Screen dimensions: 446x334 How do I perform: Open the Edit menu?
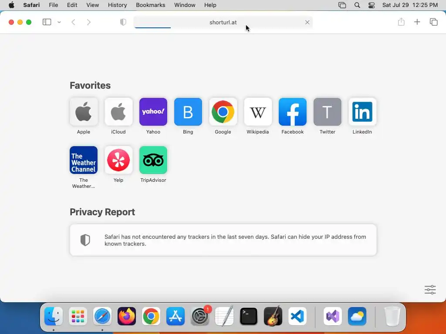pyautogui.click(x=72, y=5)
